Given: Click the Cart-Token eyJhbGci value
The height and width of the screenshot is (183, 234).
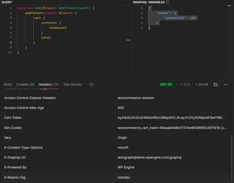Looking at the screenshot, I should pyautogui.click(x=171, y=118).
